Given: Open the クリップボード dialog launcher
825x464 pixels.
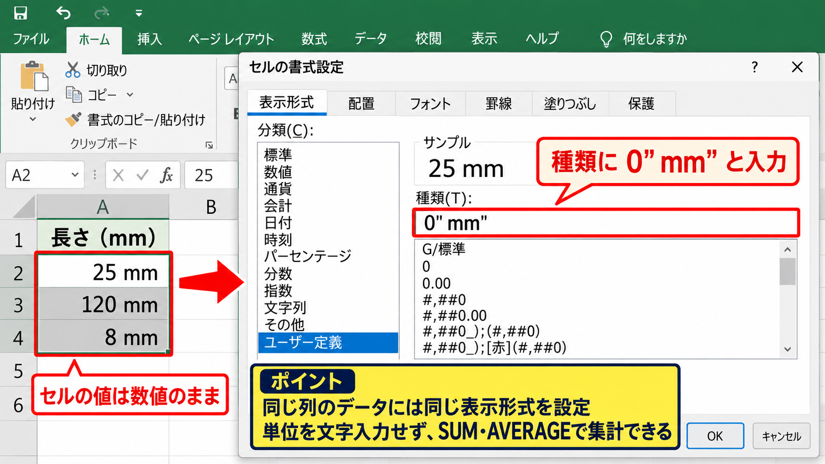Looking at the screenshot, I should pos(209,145).
